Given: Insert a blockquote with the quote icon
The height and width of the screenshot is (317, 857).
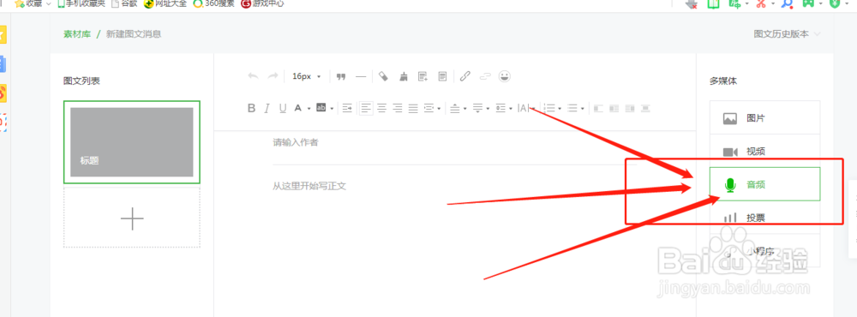Looking at the screenshot, I should (x=341, y=76).
